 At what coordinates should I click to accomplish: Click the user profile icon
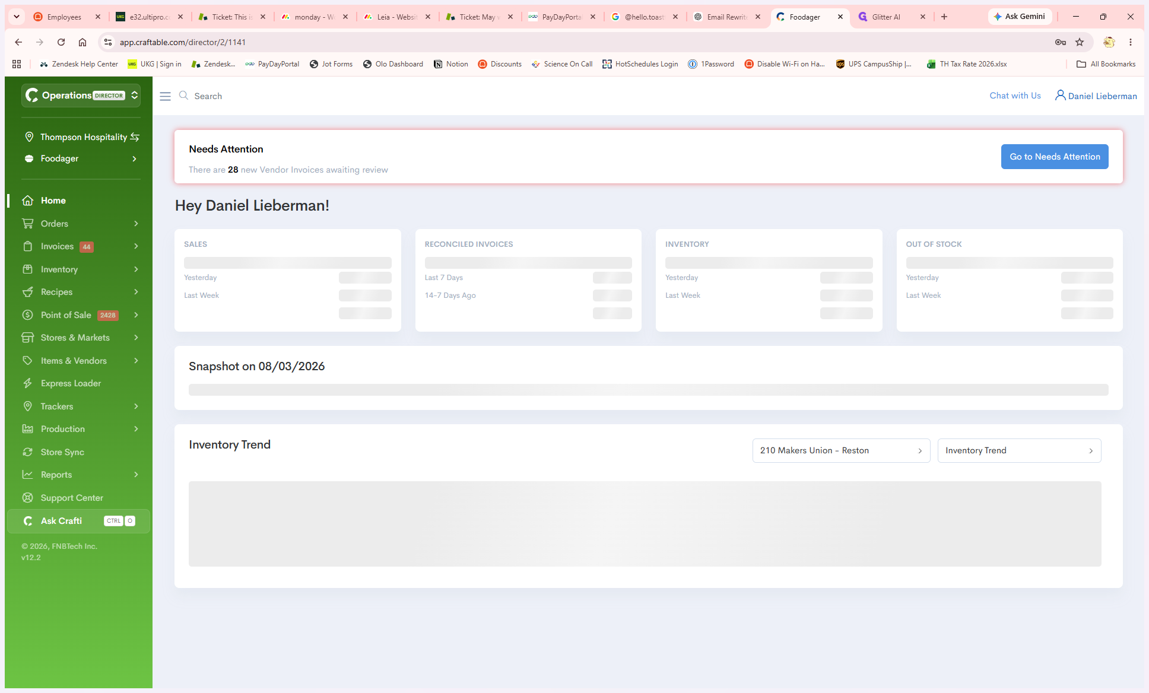tap(1060, 96)
